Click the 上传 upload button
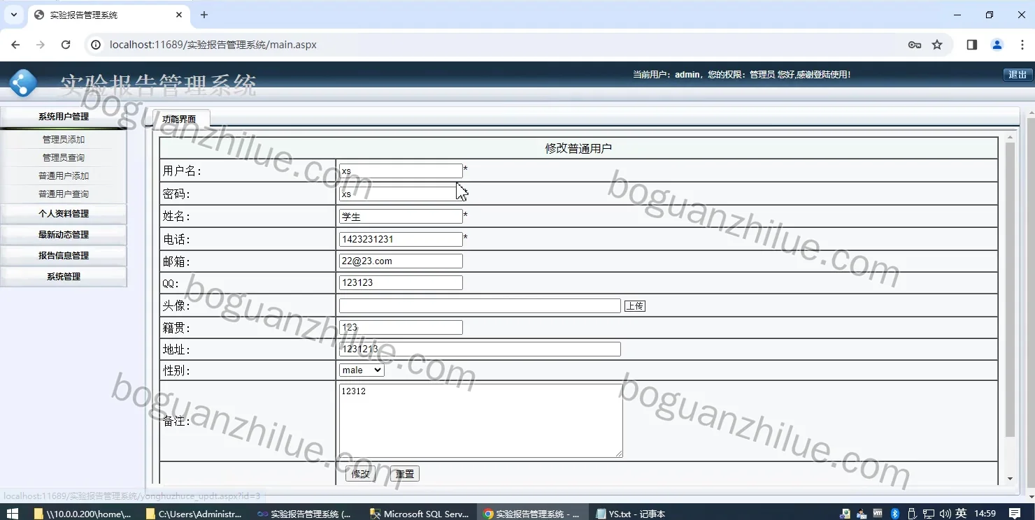This screenshot has width=1035, height=520. click(635, 306)
